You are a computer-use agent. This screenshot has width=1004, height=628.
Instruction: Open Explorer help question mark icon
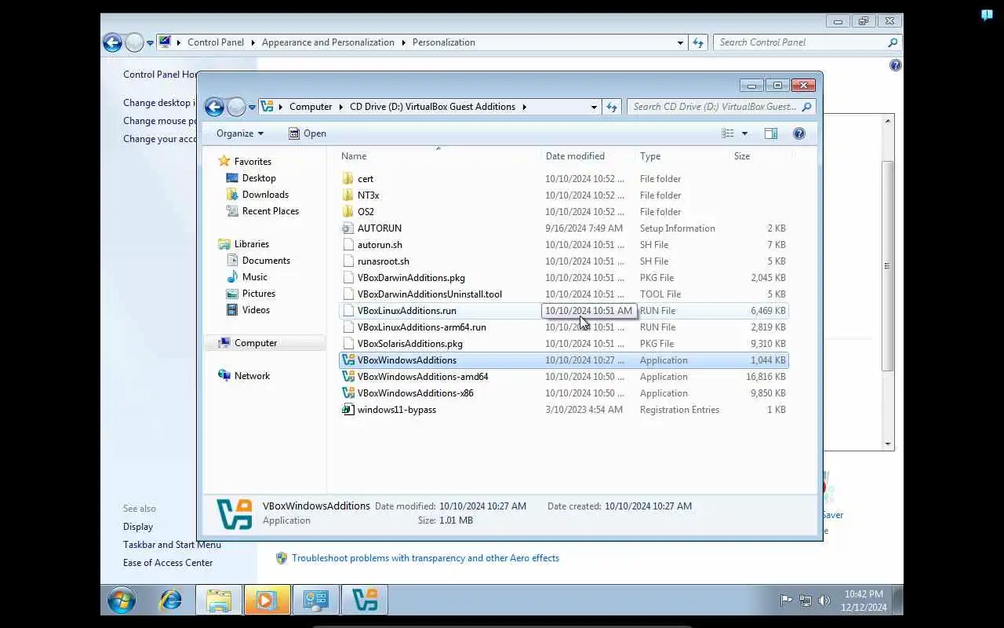point(799,133)
